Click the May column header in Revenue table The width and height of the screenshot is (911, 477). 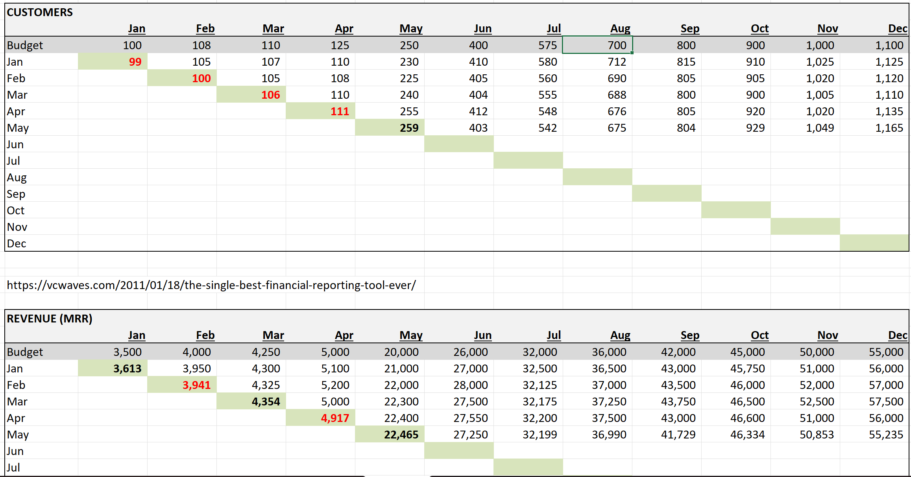pos(411,335)
